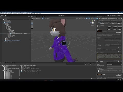Switch to the Animator tab

pos(38,17)
